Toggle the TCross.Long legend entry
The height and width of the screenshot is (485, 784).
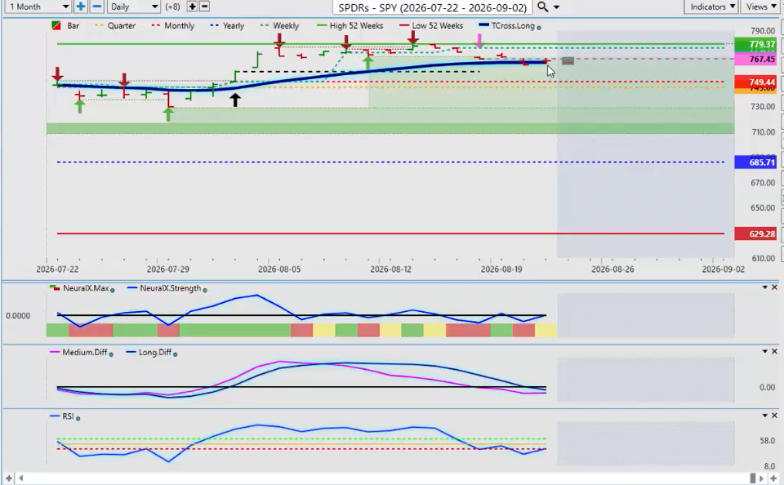(507, 25)
